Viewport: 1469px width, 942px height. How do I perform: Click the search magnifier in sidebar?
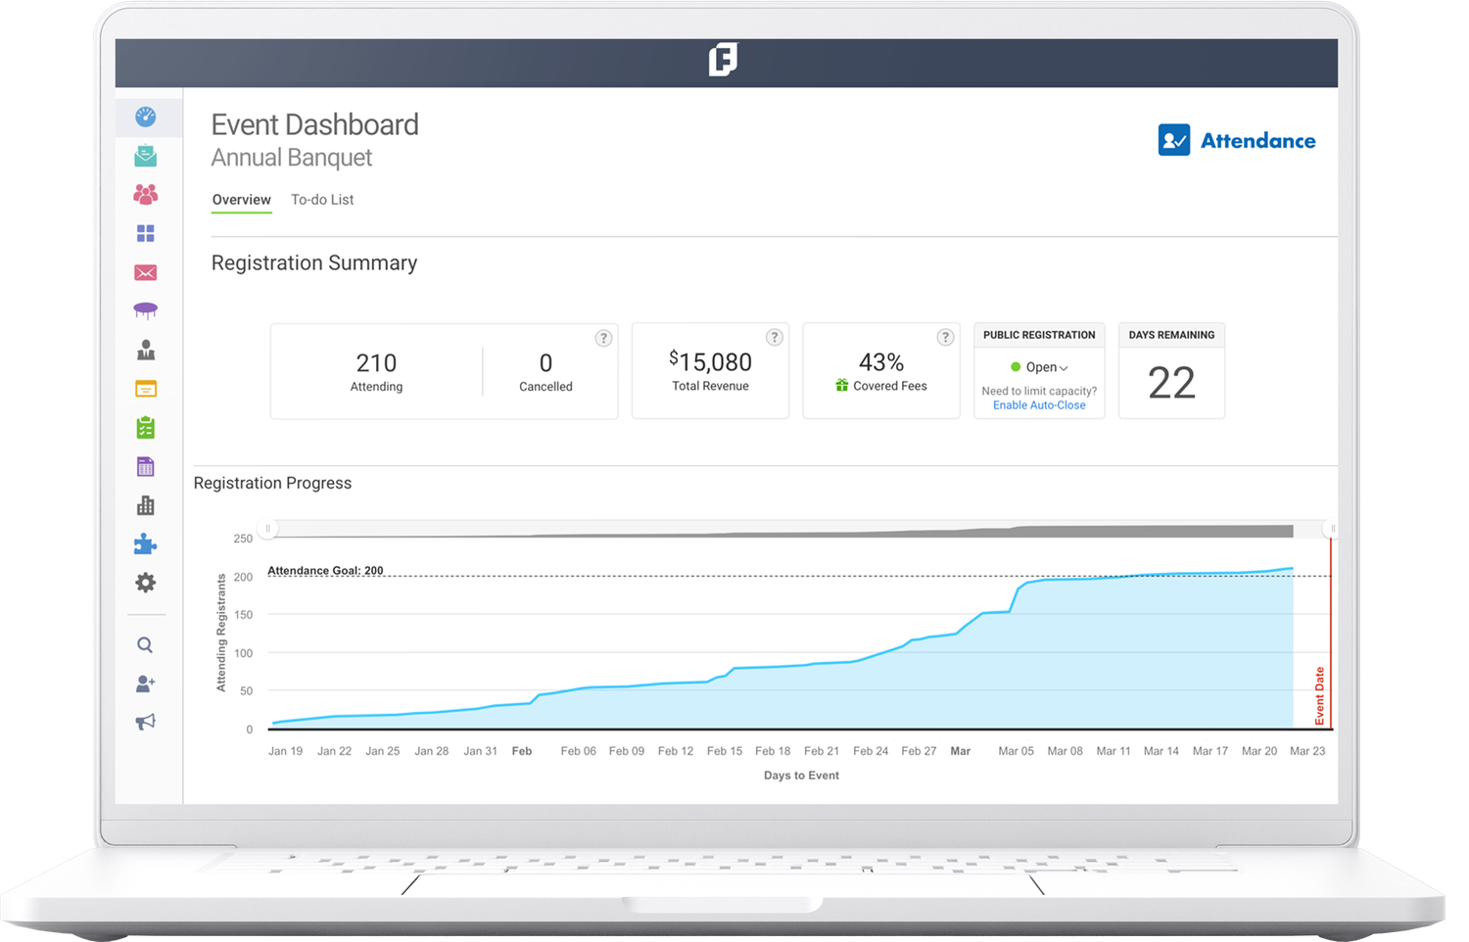145,644
